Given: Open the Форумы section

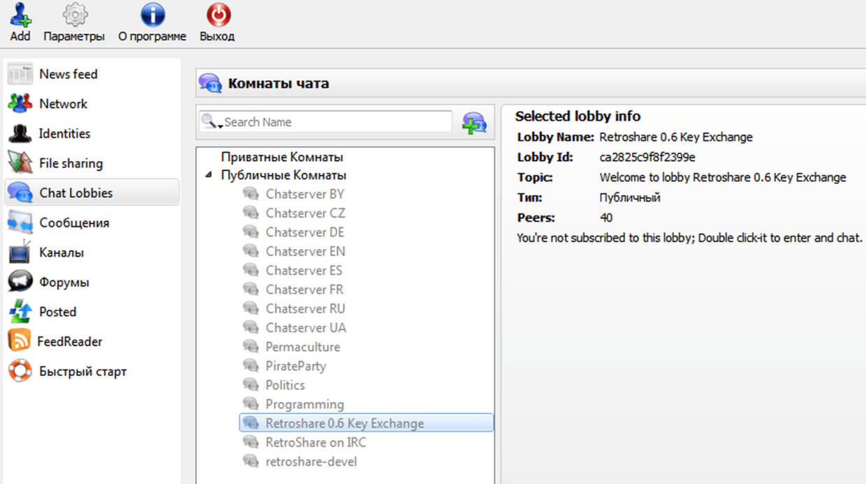Looking at the screenshot, I should tap(64, 282).
